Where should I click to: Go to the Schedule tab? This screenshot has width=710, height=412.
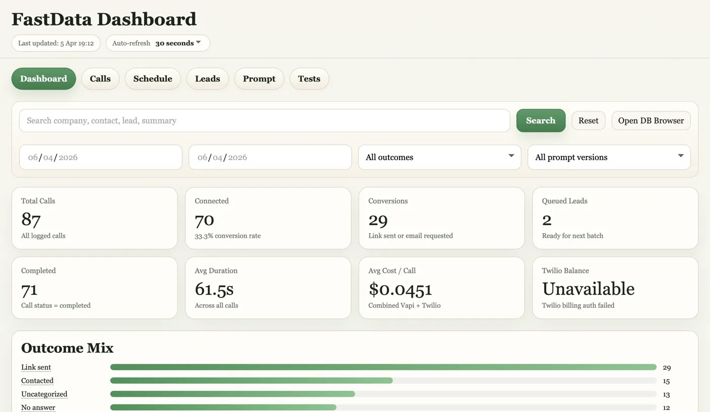[x=153, y=78]
